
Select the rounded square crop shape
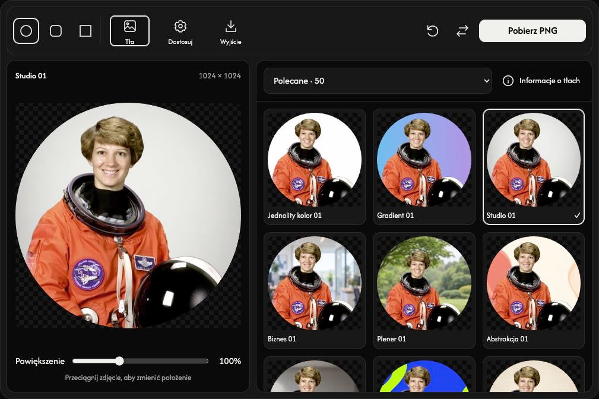[x=56, y=31]
